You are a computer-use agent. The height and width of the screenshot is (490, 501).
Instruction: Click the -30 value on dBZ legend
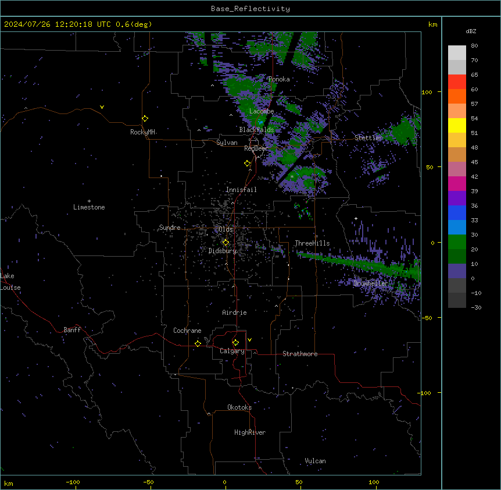pos(476,307)
